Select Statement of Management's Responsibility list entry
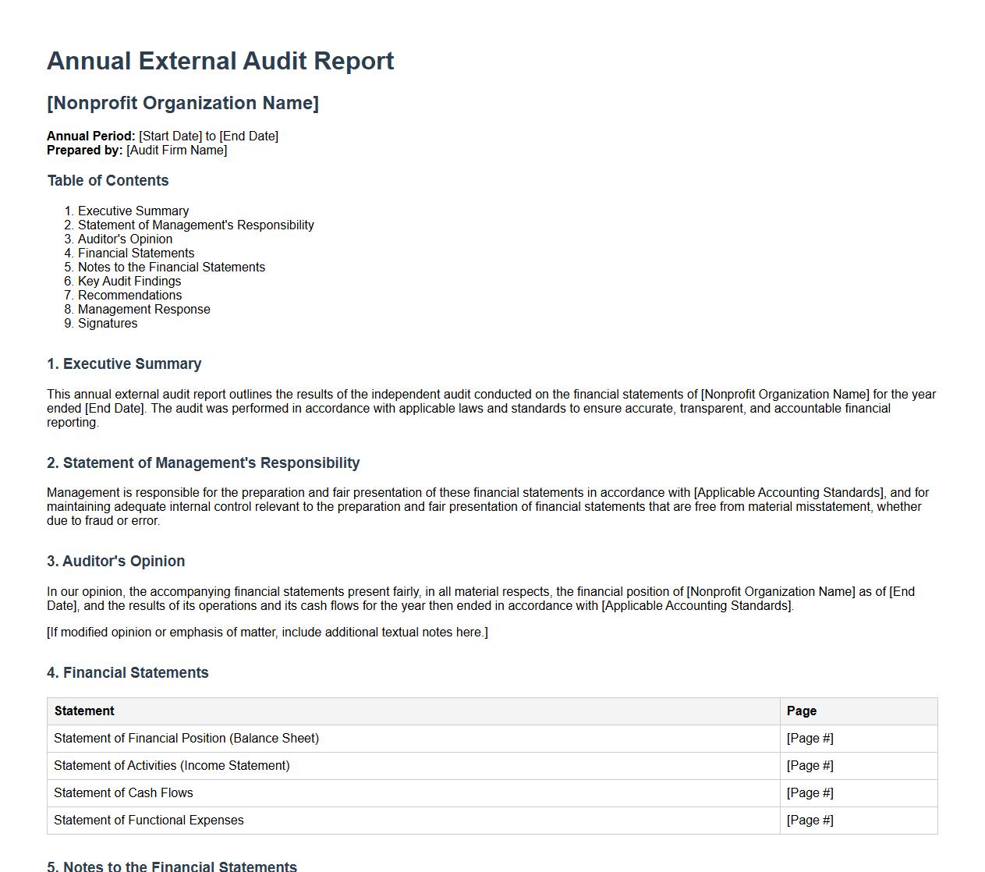The height and width of the screenshot is (872, 985). (x=196, y=225)
